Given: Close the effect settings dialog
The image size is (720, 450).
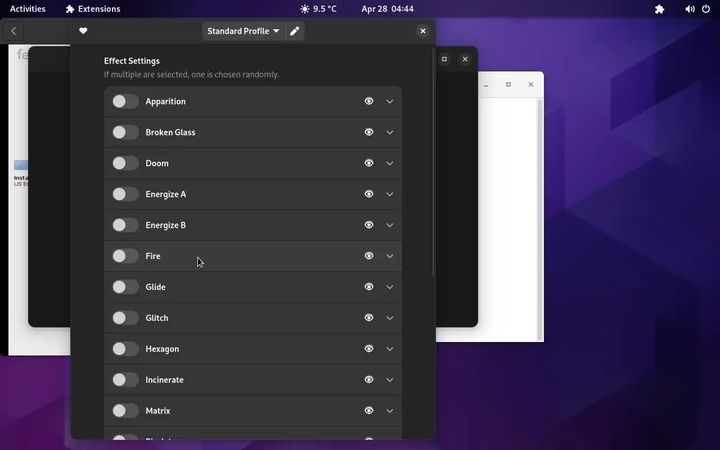Looking at the screenshot, I should click(423, 31).
